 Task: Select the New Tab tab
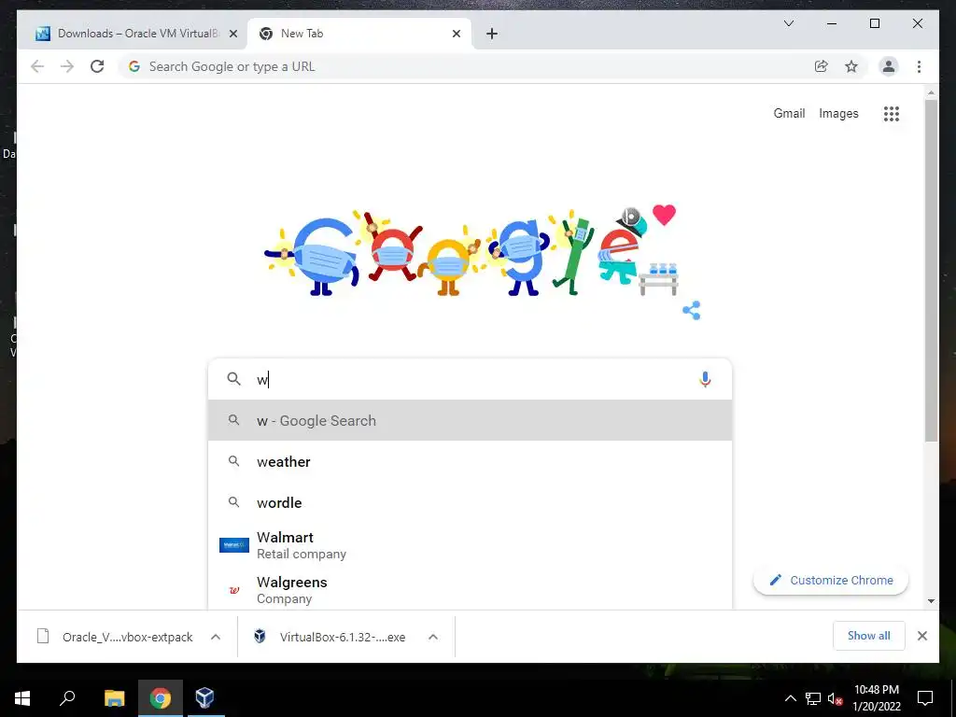(x=359, y=34)
